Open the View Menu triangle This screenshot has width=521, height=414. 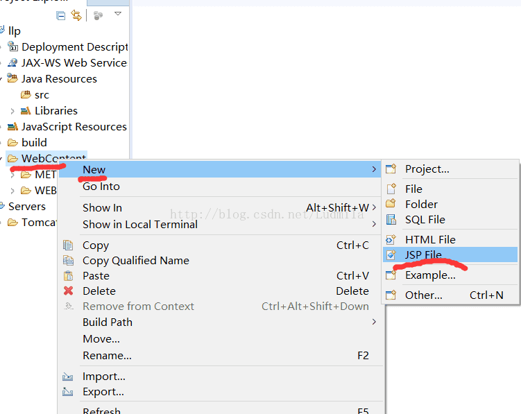pyautogui.click(x=118, y=14)
